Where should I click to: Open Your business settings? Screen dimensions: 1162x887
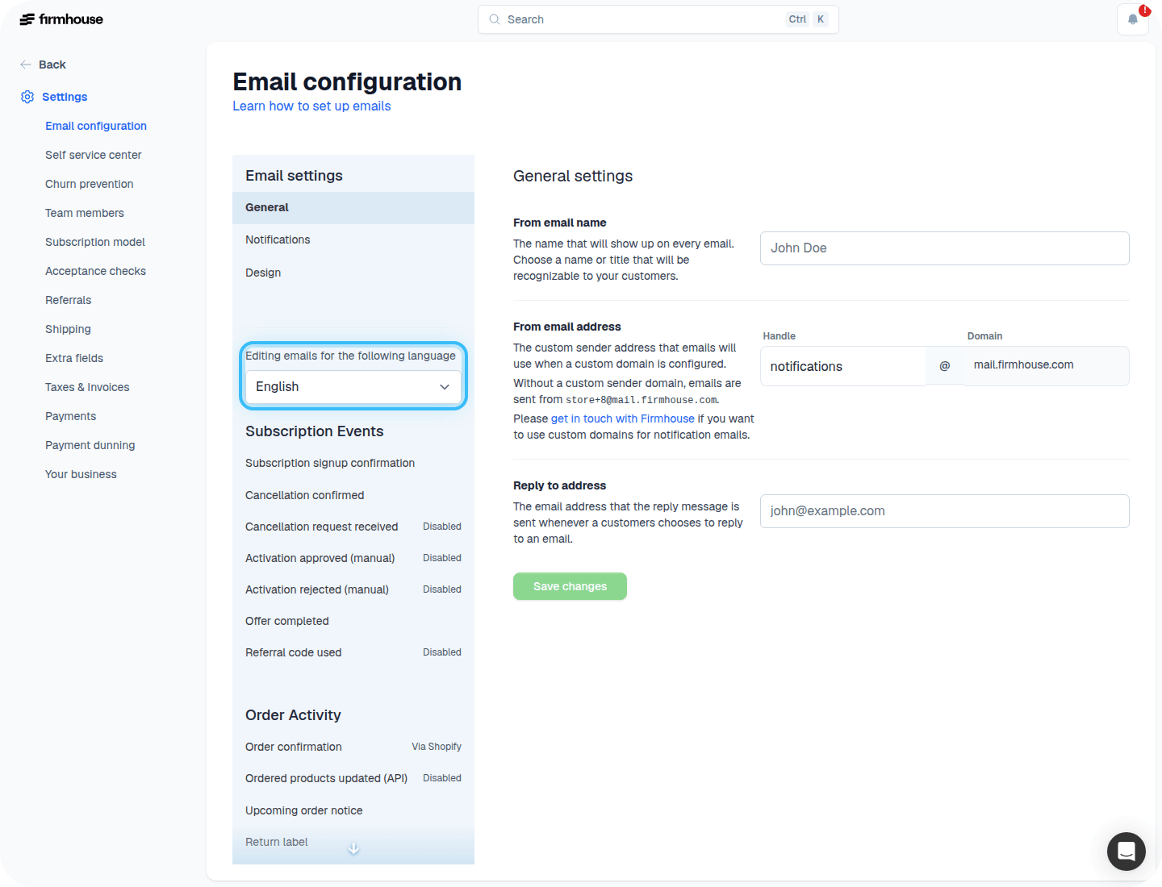coord(81,474)
